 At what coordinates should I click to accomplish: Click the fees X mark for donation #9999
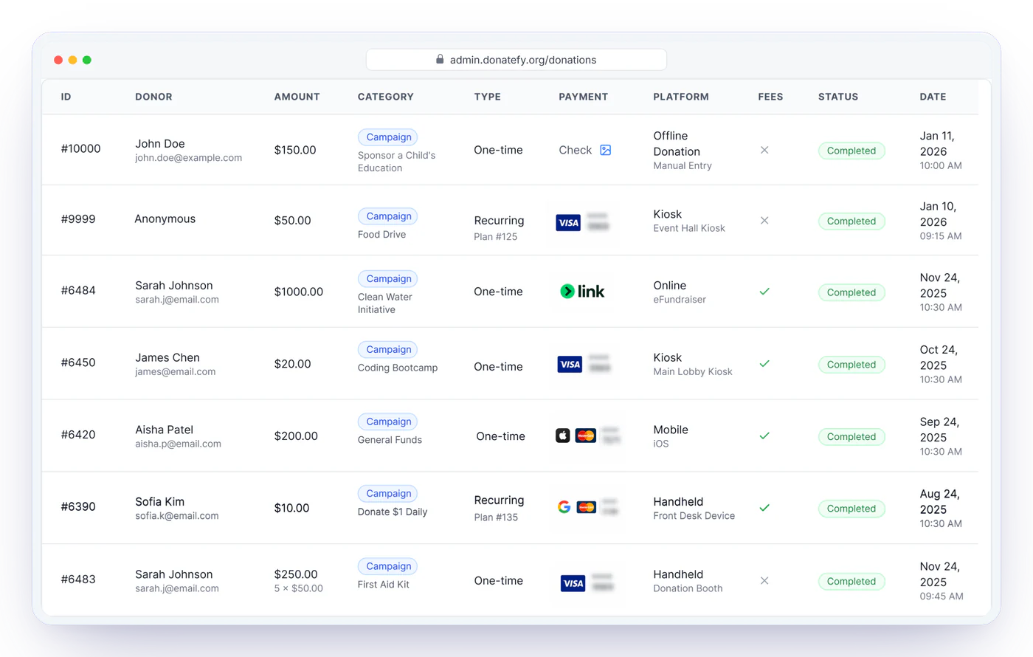click(x=764, y=221)
